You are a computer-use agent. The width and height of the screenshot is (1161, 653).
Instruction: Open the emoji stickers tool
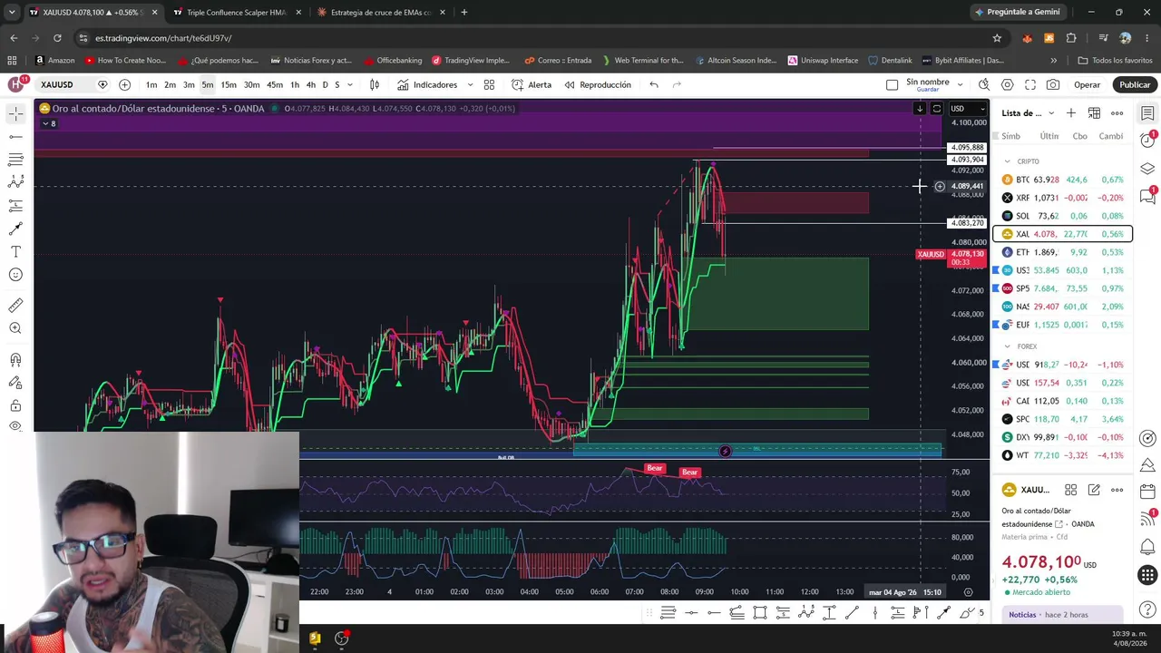(x=15, y=275)
